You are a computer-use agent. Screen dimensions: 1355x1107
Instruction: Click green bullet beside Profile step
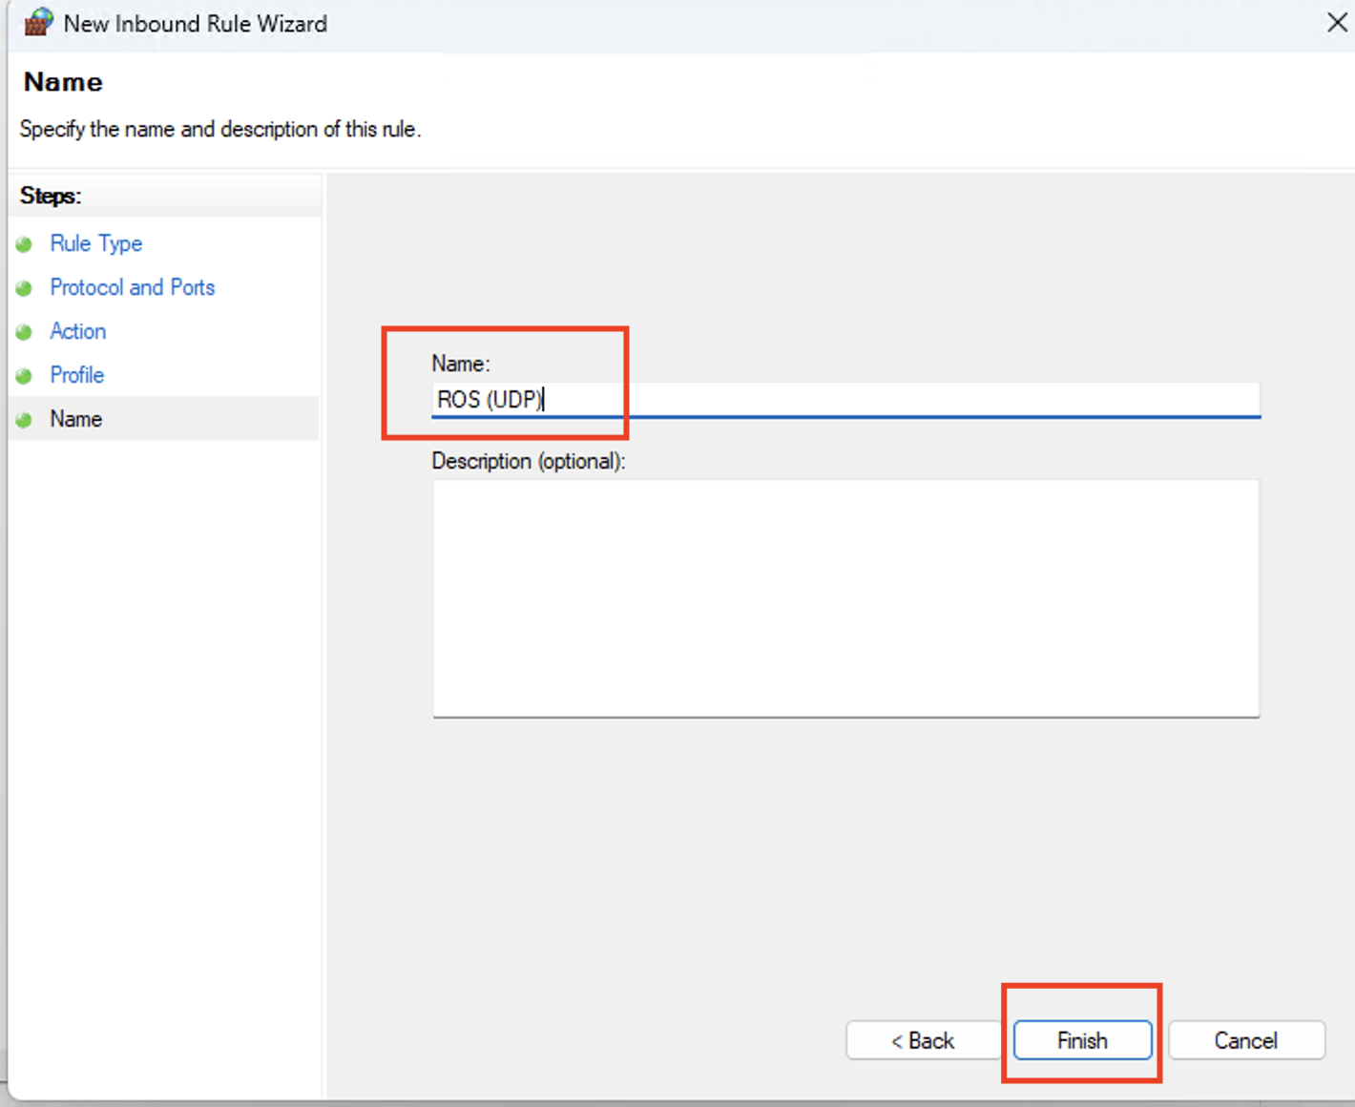[25, 376]
